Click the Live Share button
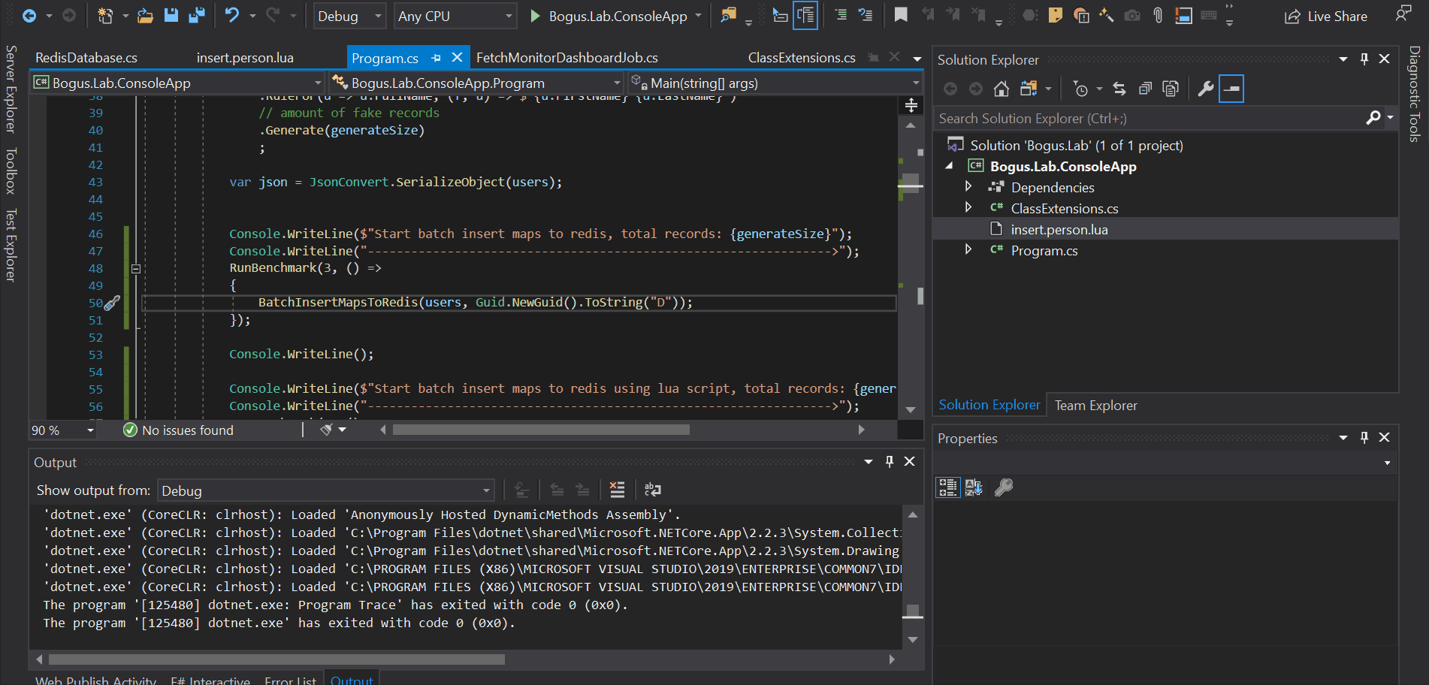1429x685 pixels. point(1326,17)
